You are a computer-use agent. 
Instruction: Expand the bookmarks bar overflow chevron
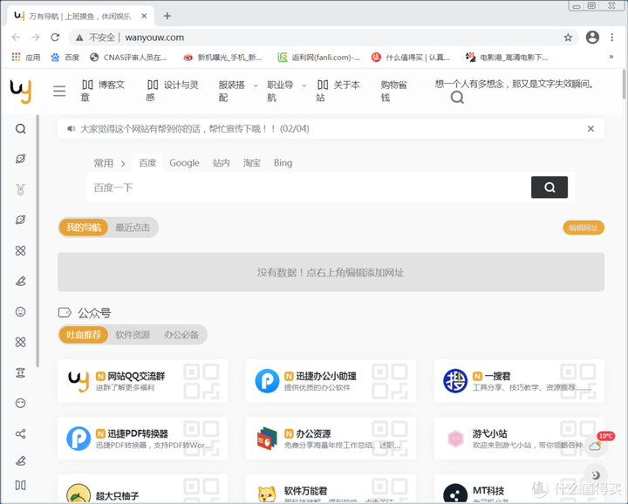(611, 58)
